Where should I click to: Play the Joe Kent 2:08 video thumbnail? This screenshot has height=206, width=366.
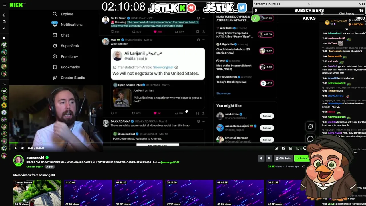[122, 97]
